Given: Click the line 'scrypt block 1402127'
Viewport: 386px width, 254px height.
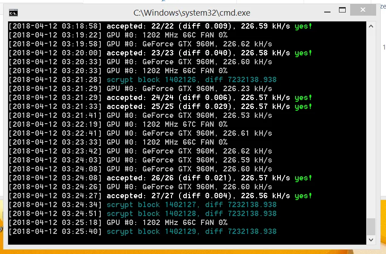Looking at the screenshot, I should click(142, 204).
